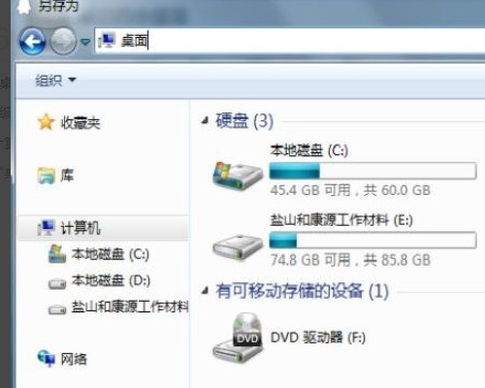
Task: Click the greyed Forward arrow button
Action: [x=63, y=42]
